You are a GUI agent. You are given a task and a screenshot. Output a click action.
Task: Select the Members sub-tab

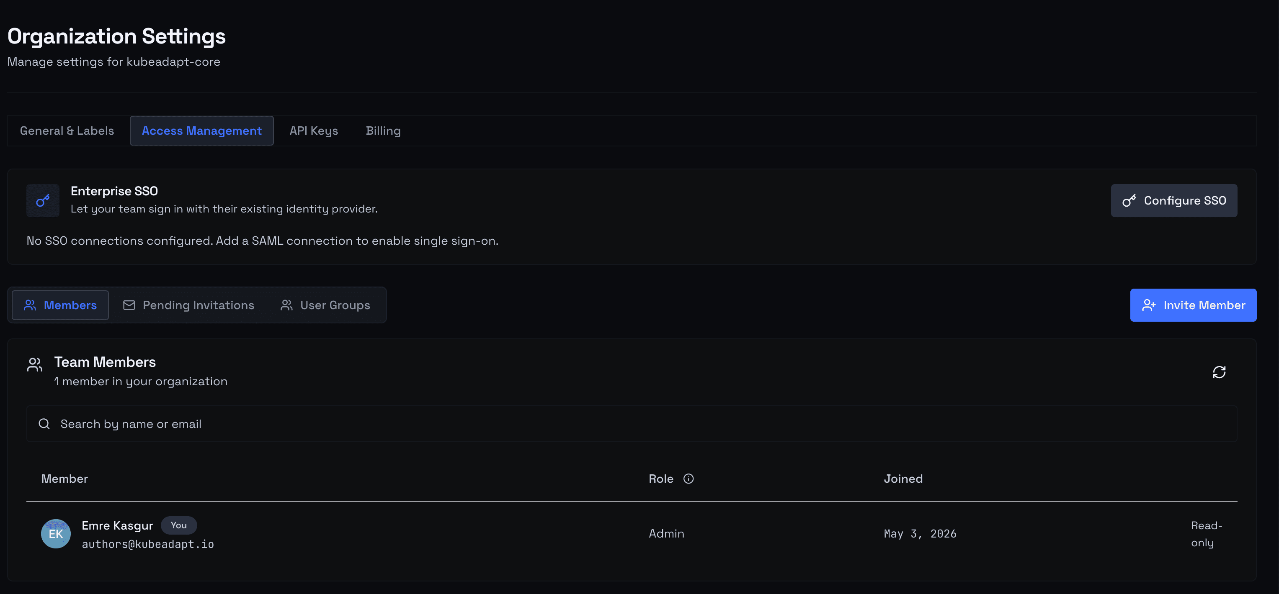tap(60, 305)
